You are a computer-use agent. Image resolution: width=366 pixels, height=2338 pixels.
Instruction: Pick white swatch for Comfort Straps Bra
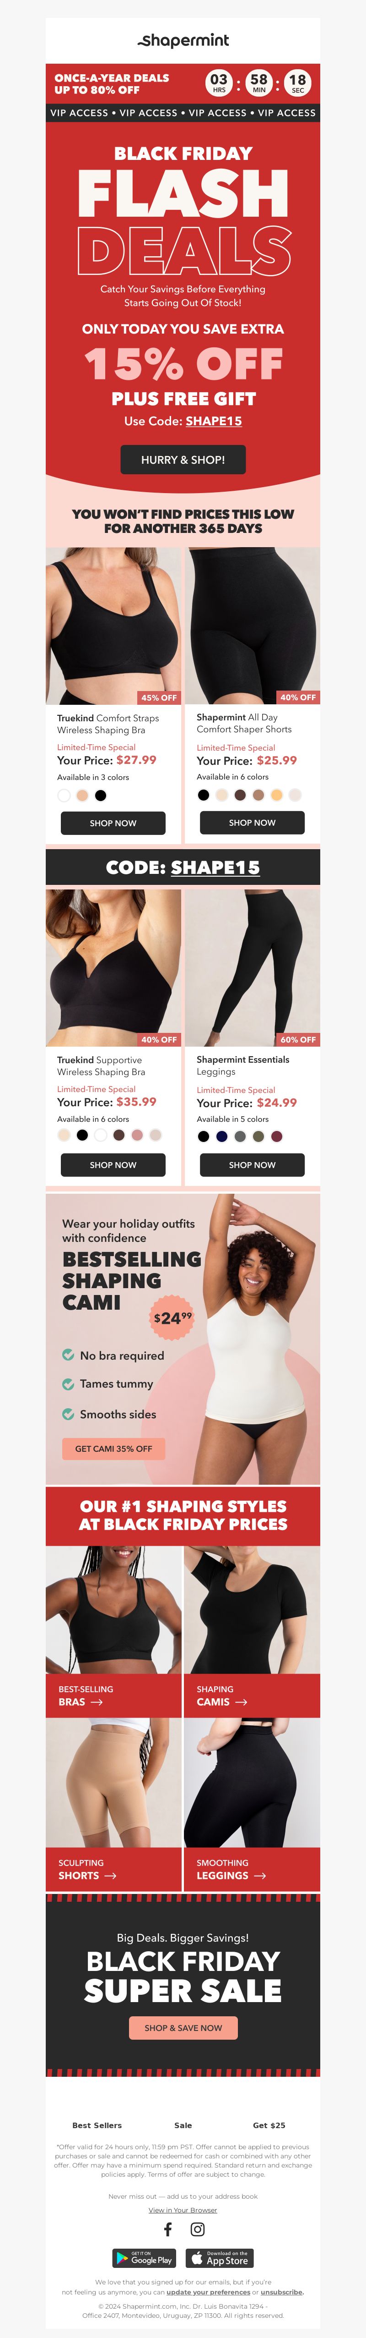[x=64, y=795]
